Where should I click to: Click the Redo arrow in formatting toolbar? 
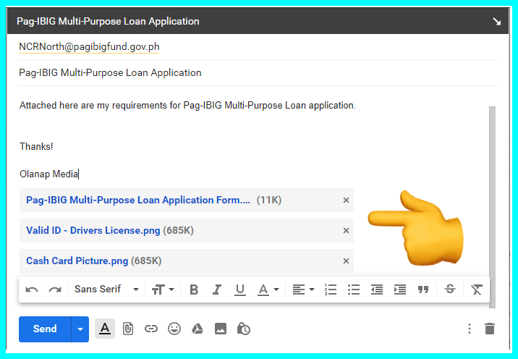(x=55, y=290)
